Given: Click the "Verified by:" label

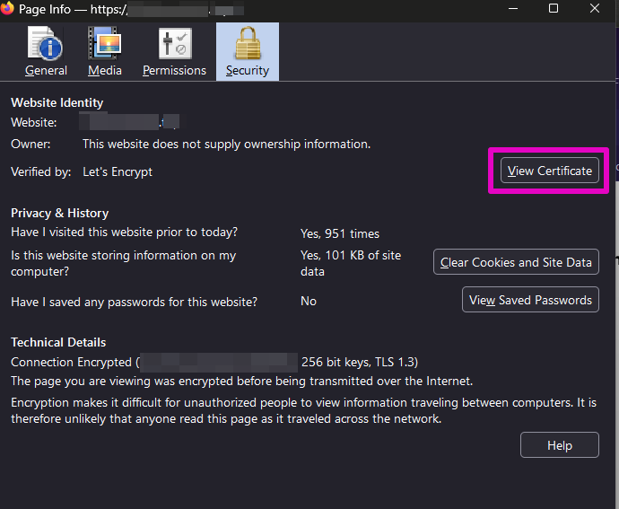Looking at the screenshot, I should pos(41,171).
